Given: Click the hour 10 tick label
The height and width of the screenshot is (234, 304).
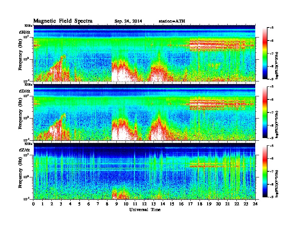Looking at the screenshot, I should point(126,204).
